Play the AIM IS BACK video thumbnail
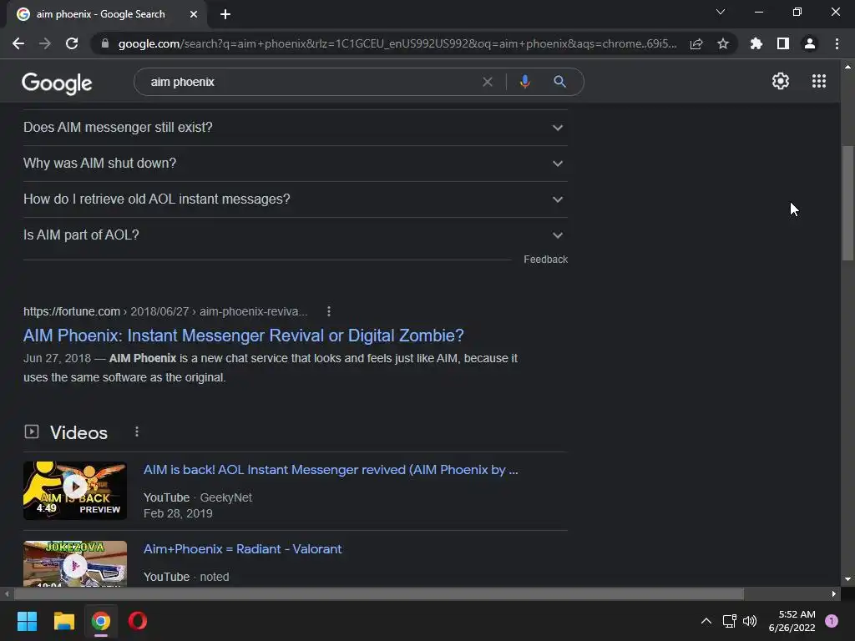This screenshot has width=855, height=641. click(75, 491)
